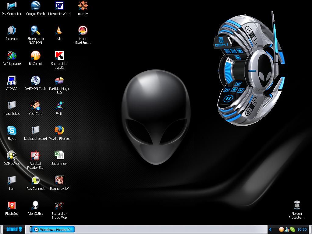Open the kaukaadi picturi folder

(35, 133)
